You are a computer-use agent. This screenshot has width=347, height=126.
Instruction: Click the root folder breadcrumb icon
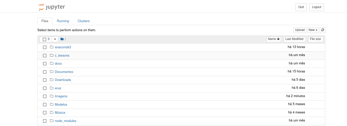point(62,39)
